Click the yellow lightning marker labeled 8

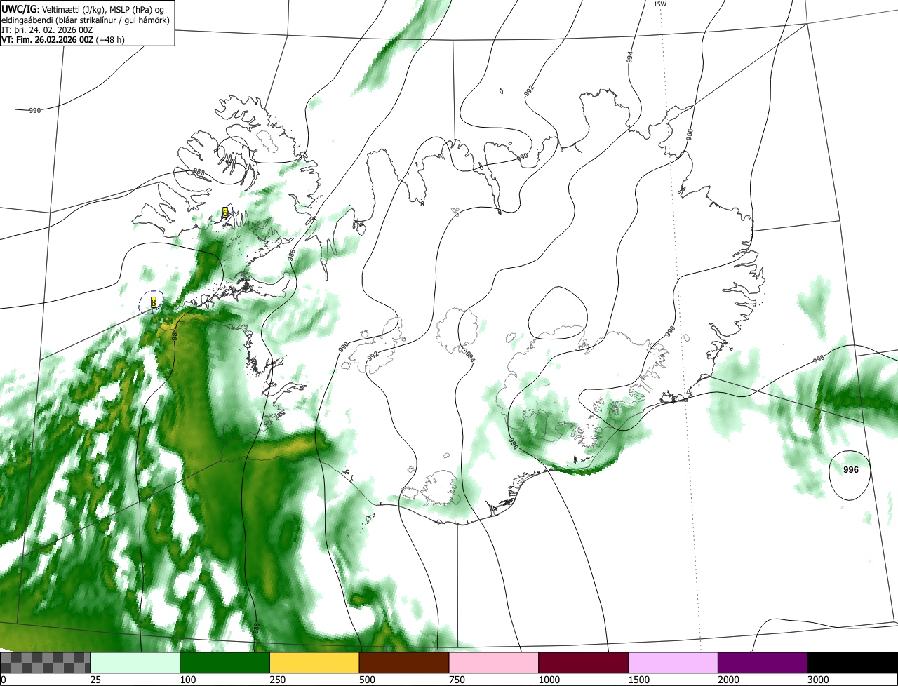tap(154, 302)
